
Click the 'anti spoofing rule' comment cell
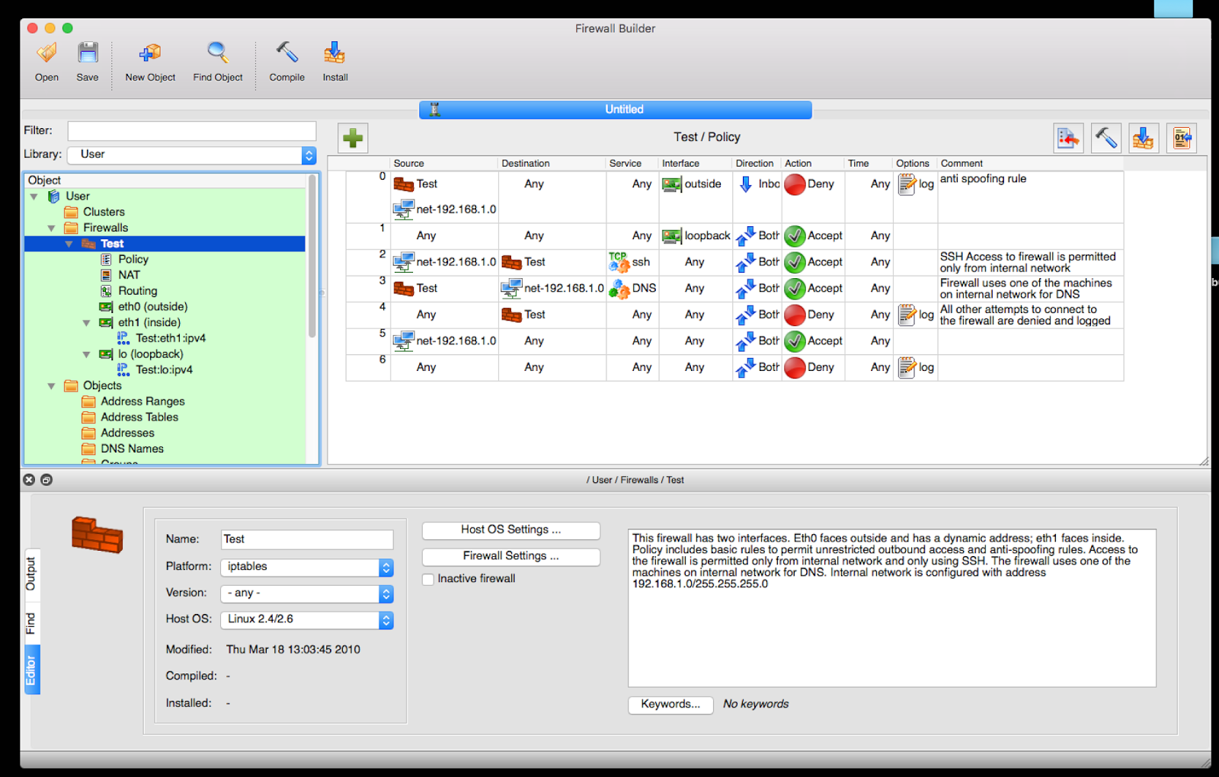(1030, 197)
